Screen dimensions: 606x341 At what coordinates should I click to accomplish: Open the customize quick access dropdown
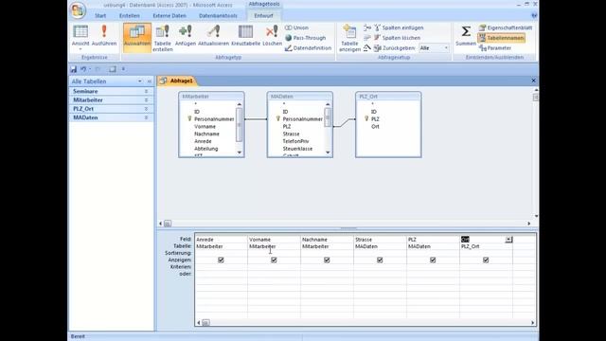pyautogui.click(x=123, y=69)
